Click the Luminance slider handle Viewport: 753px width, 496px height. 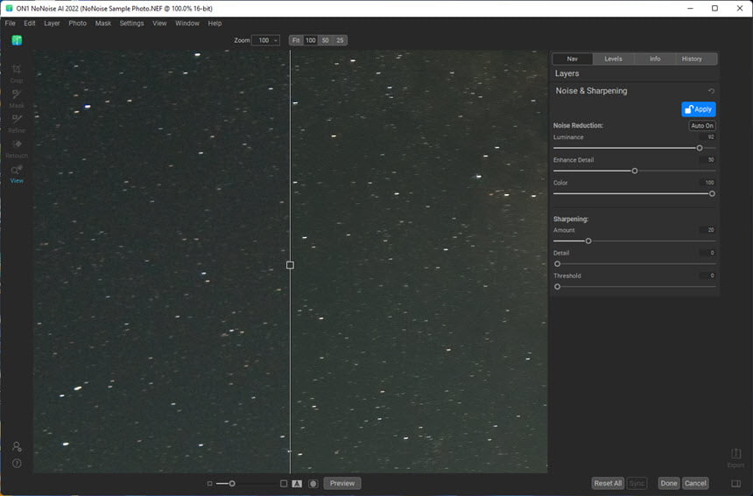pos(700,148)
